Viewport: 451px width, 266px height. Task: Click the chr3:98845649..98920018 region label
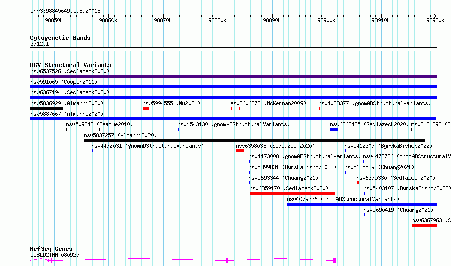65,11
